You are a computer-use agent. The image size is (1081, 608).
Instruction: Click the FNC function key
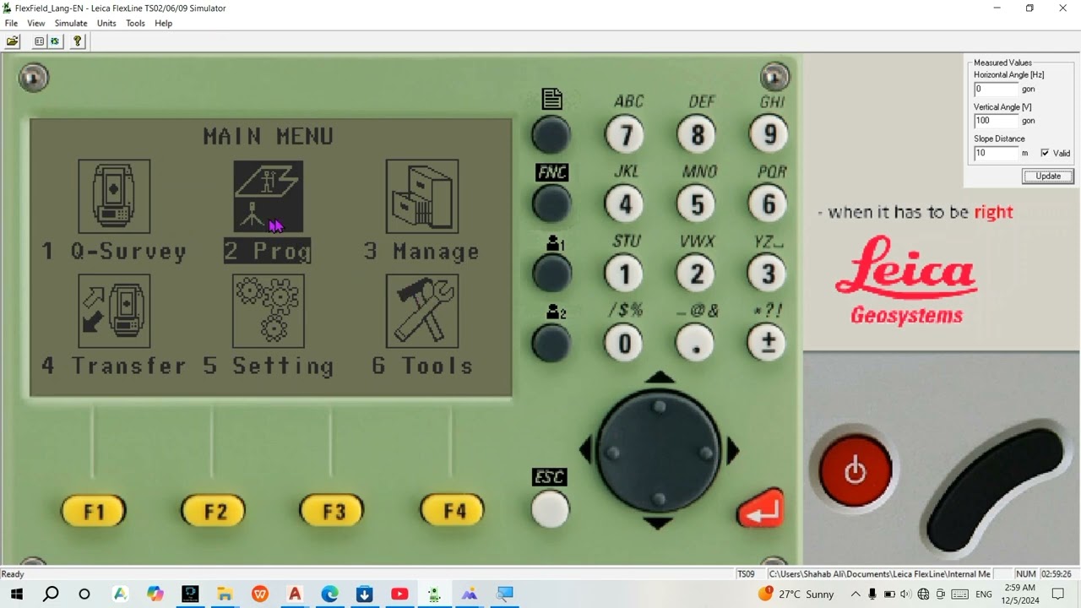551,204
